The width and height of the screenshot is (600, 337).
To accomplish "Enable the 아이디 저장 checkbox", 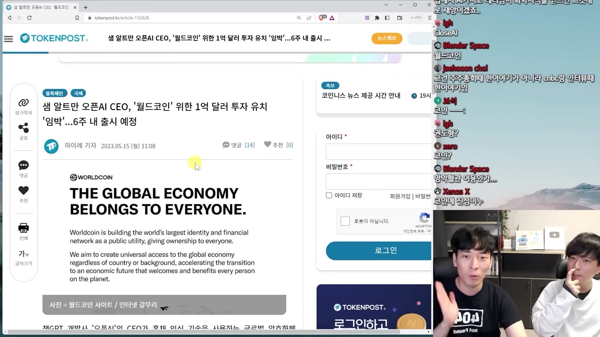I will pos(329,195).
